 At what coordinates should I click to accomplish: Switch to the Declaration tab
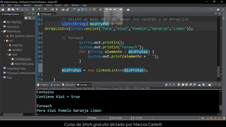69,85
